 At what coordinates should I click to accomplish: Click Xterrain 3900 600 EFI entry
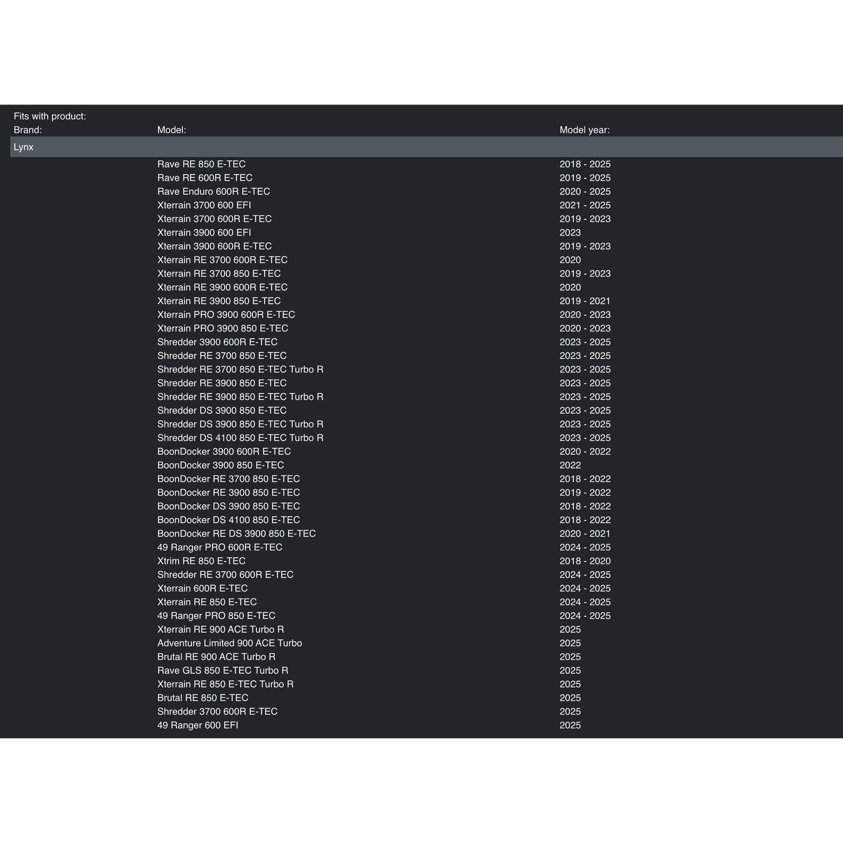(204, 233)
